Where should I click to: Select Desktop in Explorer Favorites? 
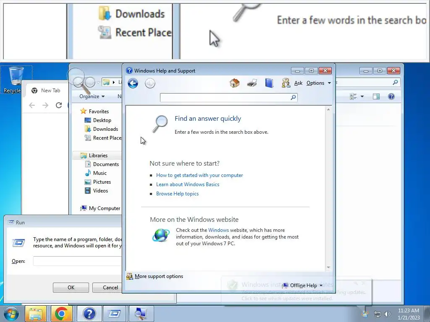point(102,120)
